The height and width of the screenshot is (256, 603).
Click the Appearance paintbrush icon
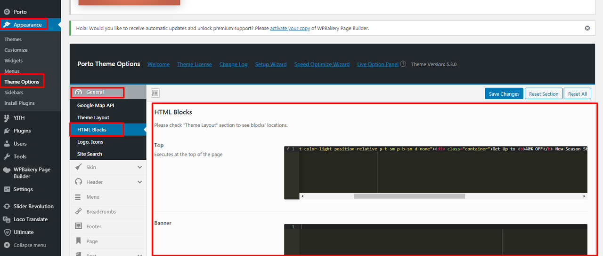coord(7,24)
